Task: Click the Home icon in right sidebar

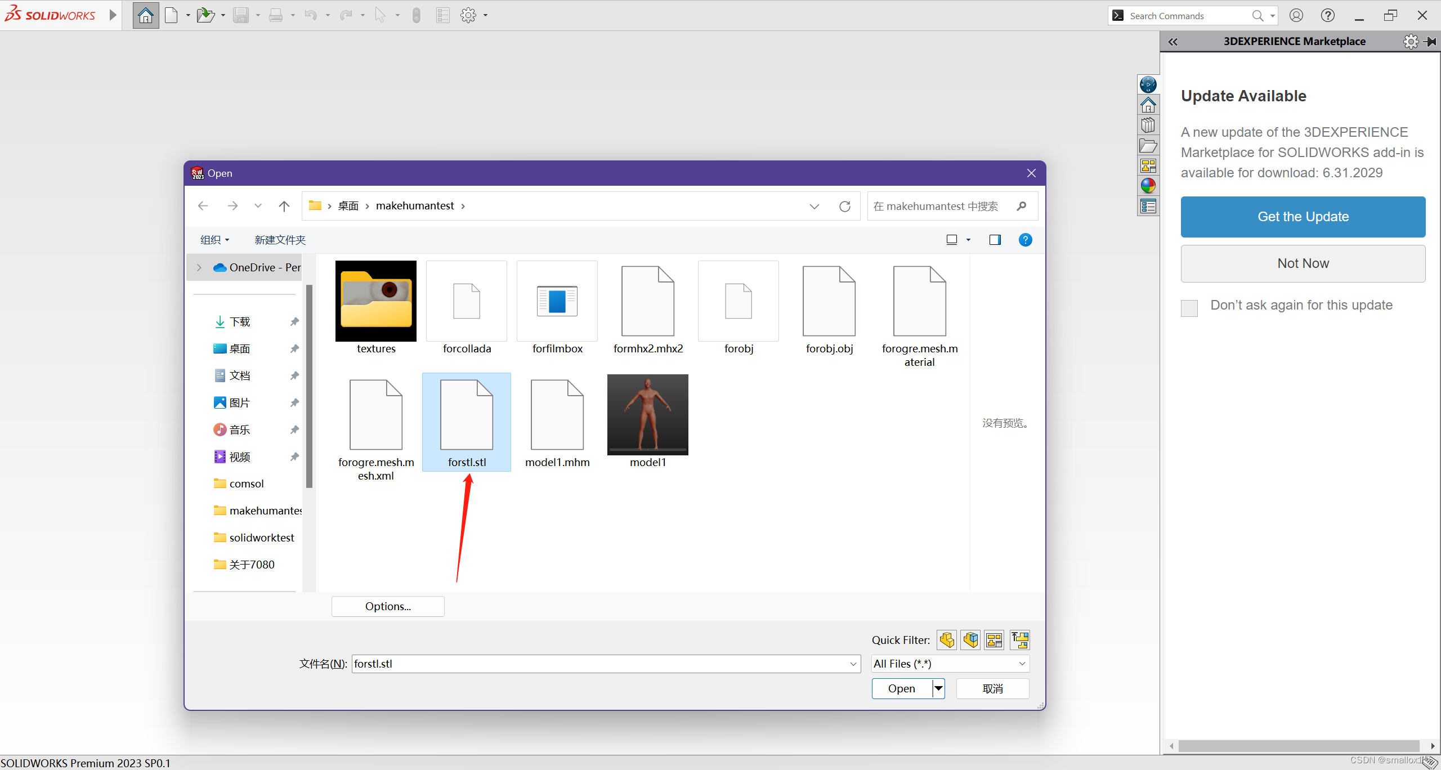Action: tap(1148, 104)
